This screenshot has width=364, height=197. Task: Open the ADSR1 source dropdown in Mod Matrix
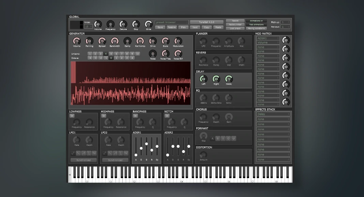tap(268, 38)
